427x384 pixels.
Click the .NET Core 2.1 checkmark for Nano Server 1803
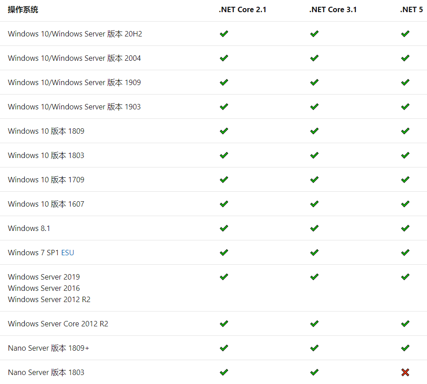click(224, 372)
